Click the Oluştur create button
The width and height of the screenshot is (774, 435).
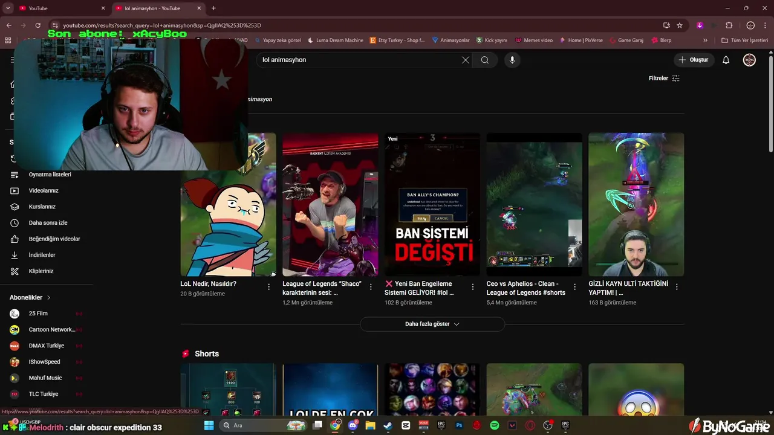[694, 60]
